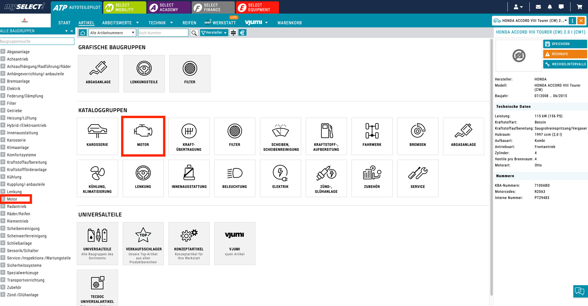Open the user account dropdown
588x306 pixels.
click(518, 7)
